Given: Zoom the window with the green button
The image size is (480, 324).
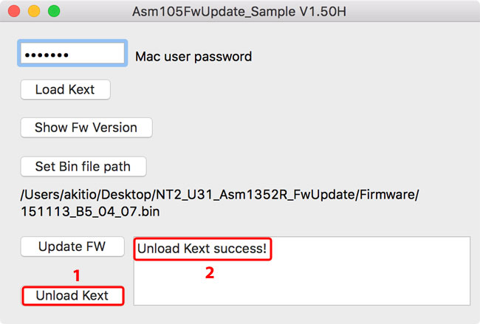Looking at the screenshot, I should pyautogui.click(x=53, y=12).
